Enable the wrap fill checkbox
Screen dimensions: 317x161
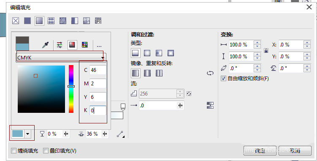tap(14, 151)
